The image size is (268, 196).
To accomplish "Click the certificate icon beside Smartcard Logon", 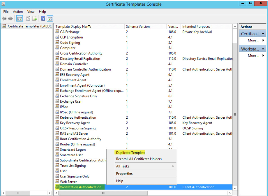I will pyautogui.click(x=58, y=149).
